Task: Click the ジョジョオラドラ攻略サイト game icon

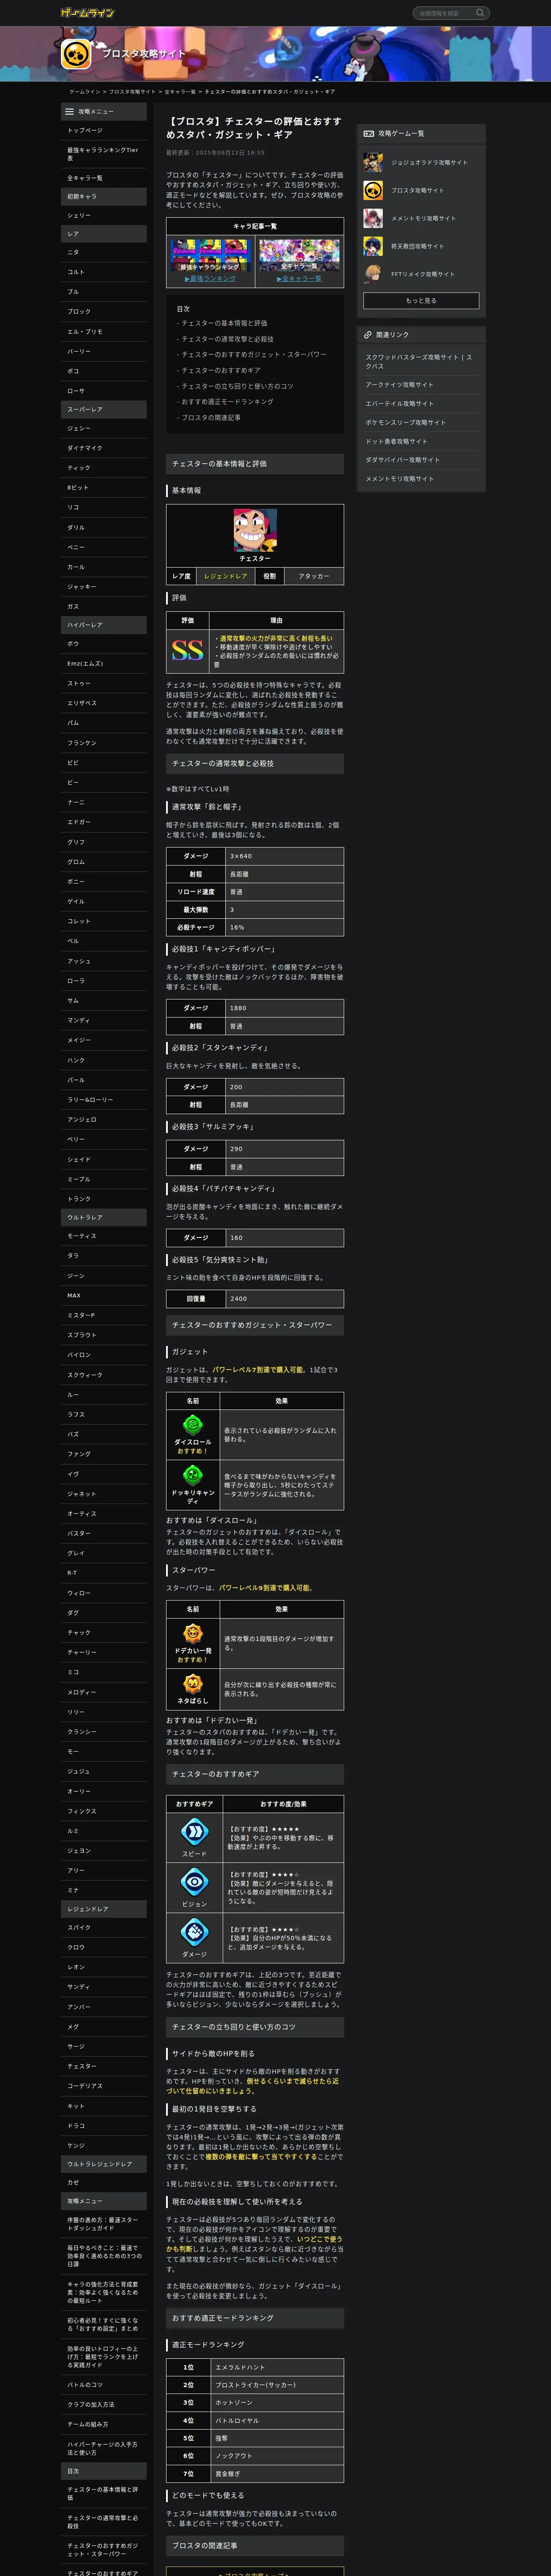Action: pyautogui.click(x=373, y=162)
